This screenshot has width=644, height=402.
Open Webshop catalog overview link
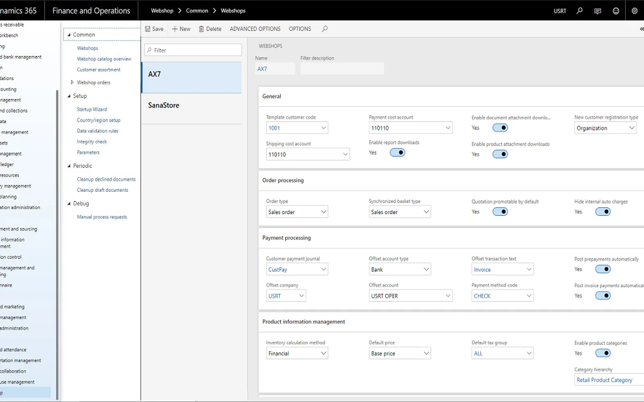104,59
